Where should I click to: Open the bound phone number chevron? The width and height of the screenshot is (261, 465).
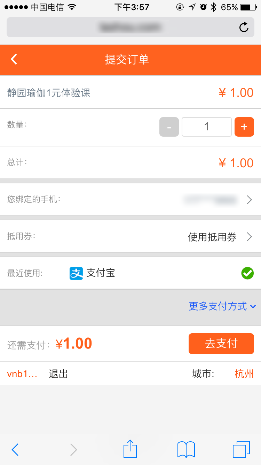(249, 200)
